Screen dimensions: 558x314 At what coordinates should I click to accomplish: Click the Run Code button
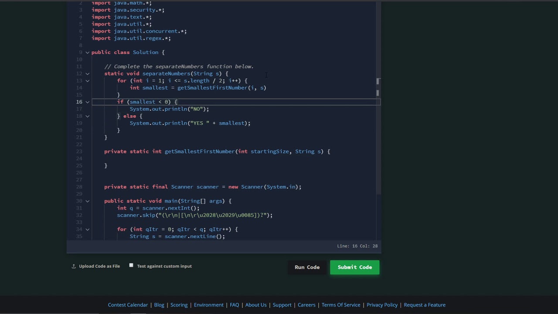[307, 267]
